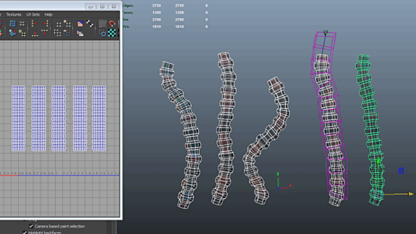Image resolution: width=416 pixels, height=234 pixels.
Task: Click the second 2700 value in Tris row
Action: 179,19
